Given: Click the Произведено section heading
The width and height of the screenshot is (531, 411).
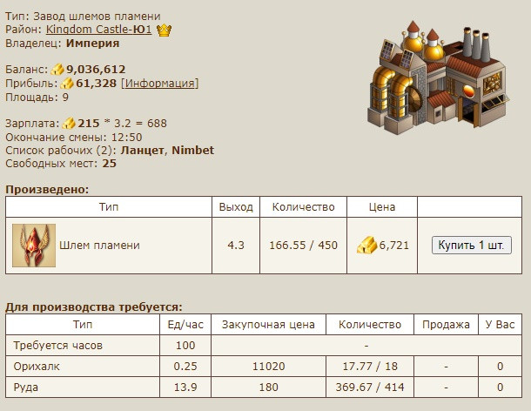Looking at the screenshot, I should tap(47, 190).
